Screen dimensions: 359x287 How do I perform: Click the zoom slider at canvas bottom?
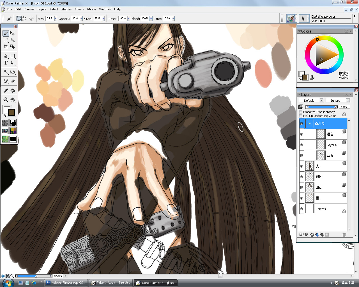click(34, 276)
